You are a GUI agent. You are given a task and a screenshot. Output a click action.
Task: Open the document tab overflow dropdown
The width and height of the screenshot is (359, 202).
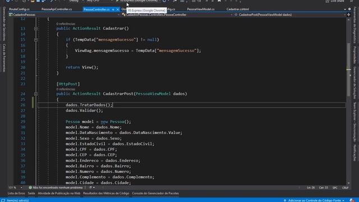coord(345,10)
